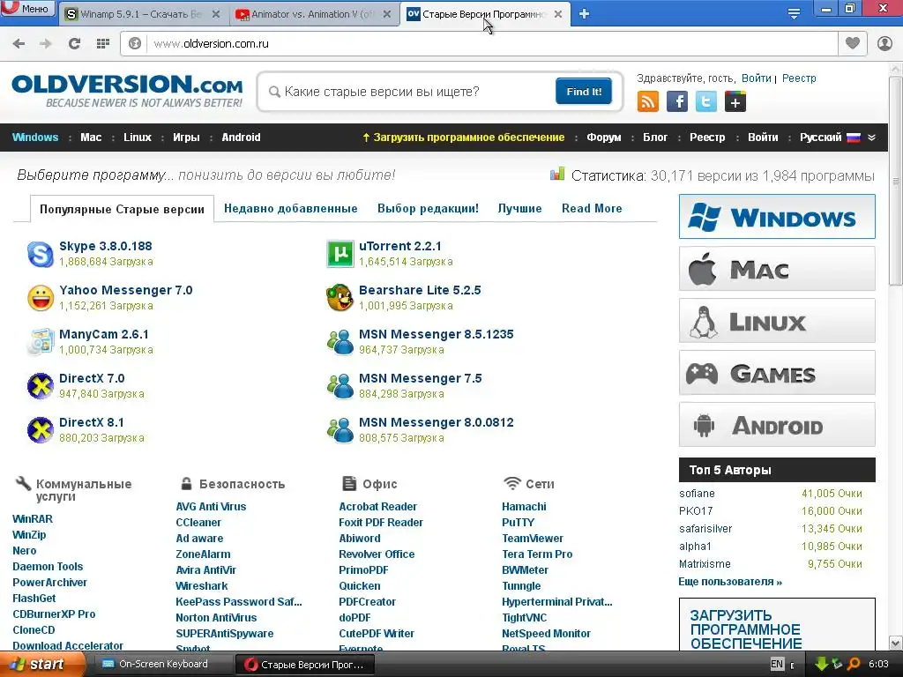Click the Реестр link near greeting
This screenshot has height=677, width=903.
click(x=799, y=78)
